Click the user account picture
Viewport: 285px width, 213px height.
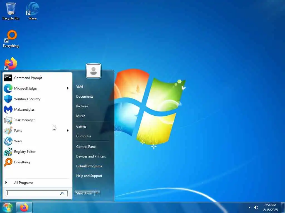pyautogui.click(x=94, y=71)
